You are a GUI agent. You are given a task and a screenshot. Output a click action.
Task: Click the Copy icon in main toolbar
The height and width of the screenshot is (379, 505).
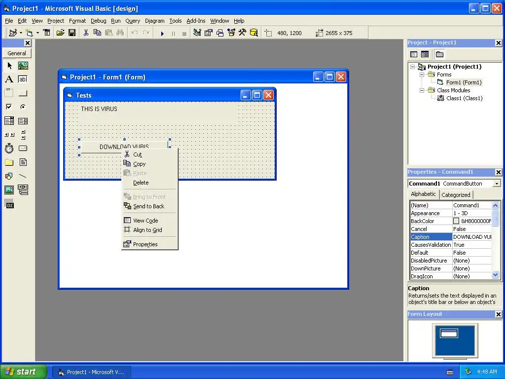(x=97, y=33)
